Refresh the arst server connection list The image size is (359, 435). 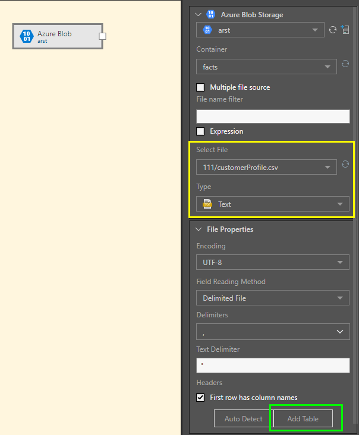click(x=333, y=30)
